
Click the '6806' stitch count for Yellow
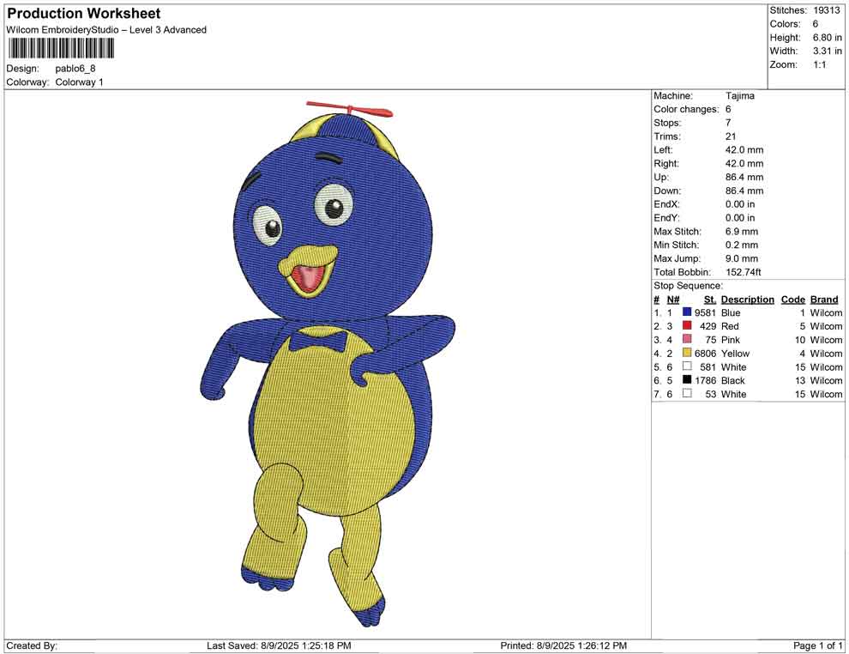pos(705,354)
